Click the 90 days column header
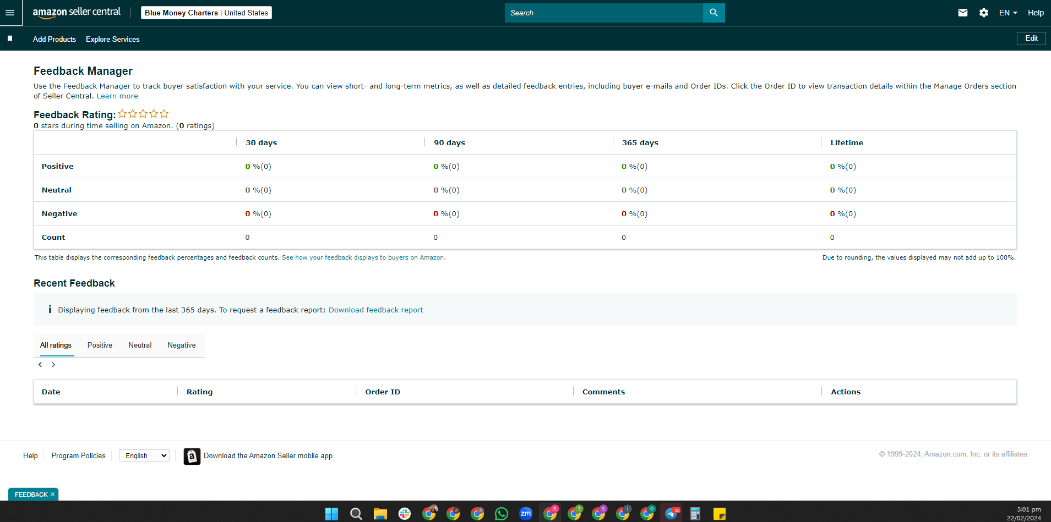The height and width of the screenshot is (522, 1051). click(x=449, y=142)
